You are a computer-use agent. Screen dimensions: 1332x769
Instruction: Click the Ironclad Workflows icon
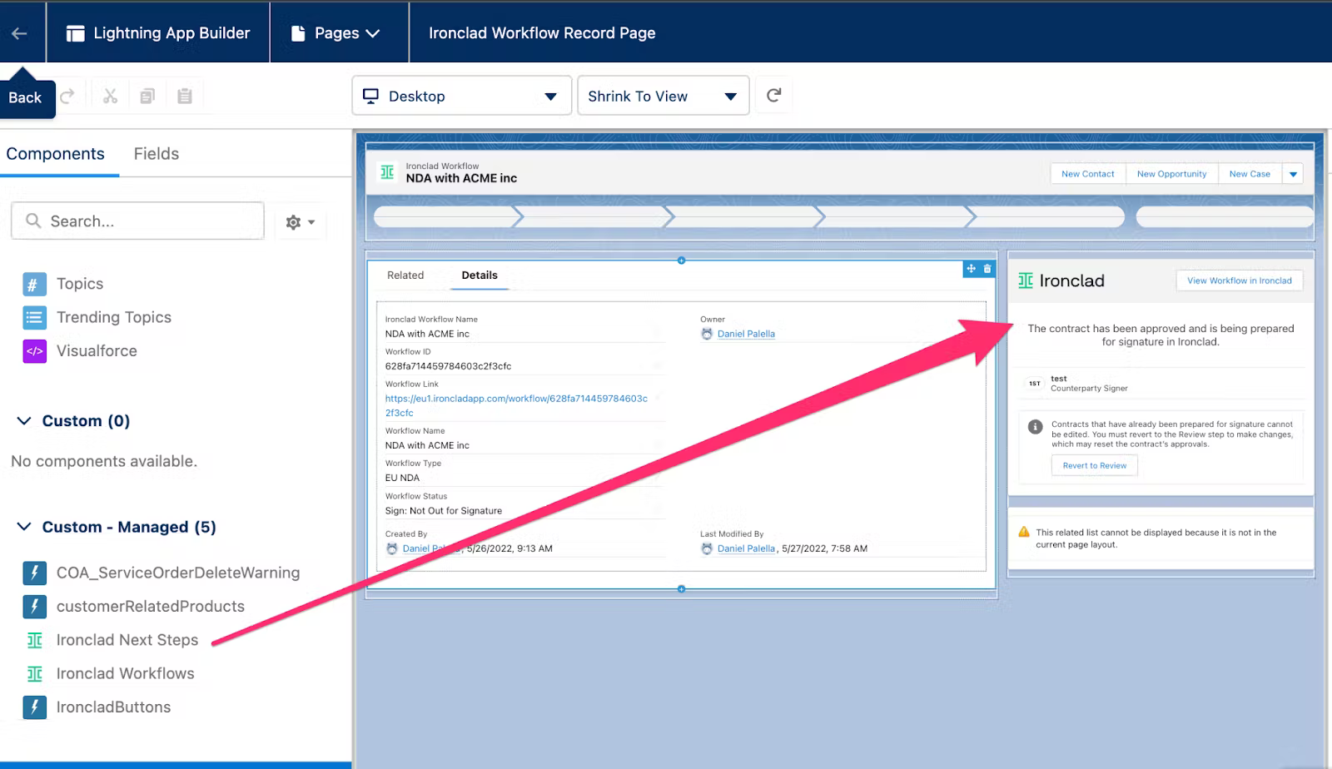(34, 674)
